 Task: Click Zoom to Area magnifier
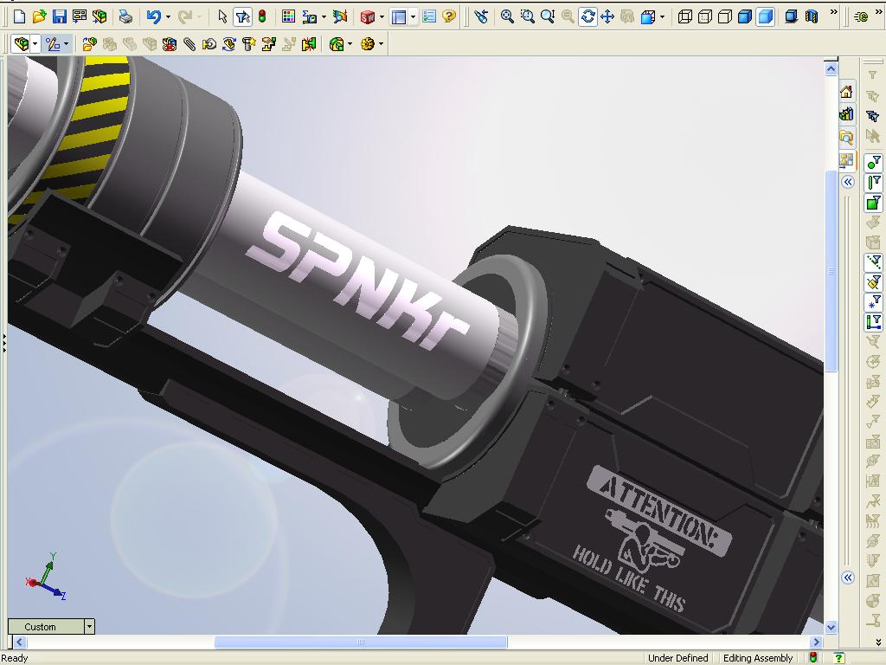point(527,16)
